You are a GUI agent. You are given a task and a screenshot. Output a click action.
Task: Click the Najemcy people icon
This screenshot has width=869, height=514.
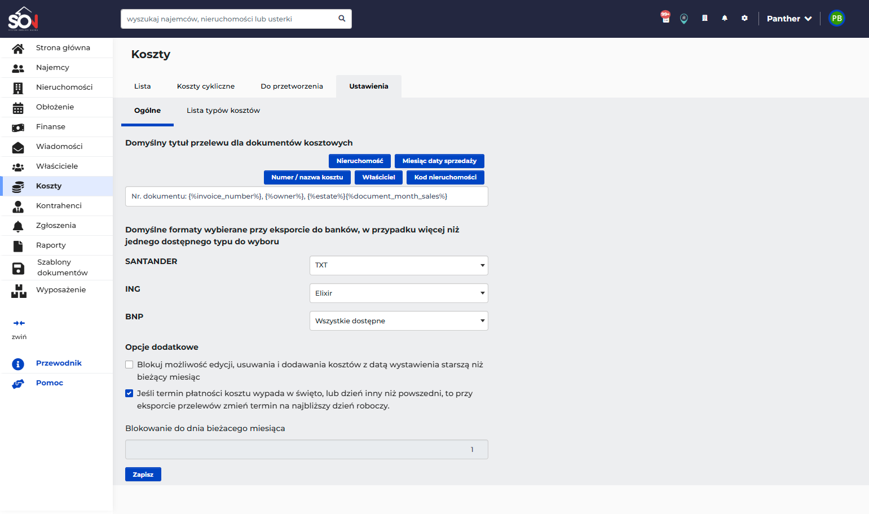(18, 68)
